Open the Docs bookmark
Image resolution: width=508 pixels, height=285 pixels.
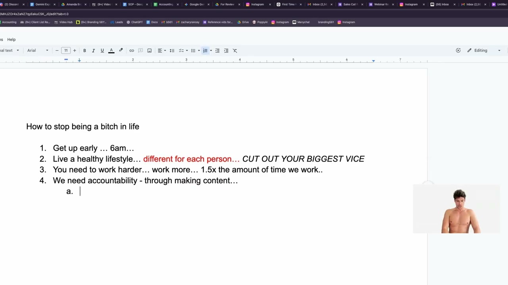click(x=152, y=22)
